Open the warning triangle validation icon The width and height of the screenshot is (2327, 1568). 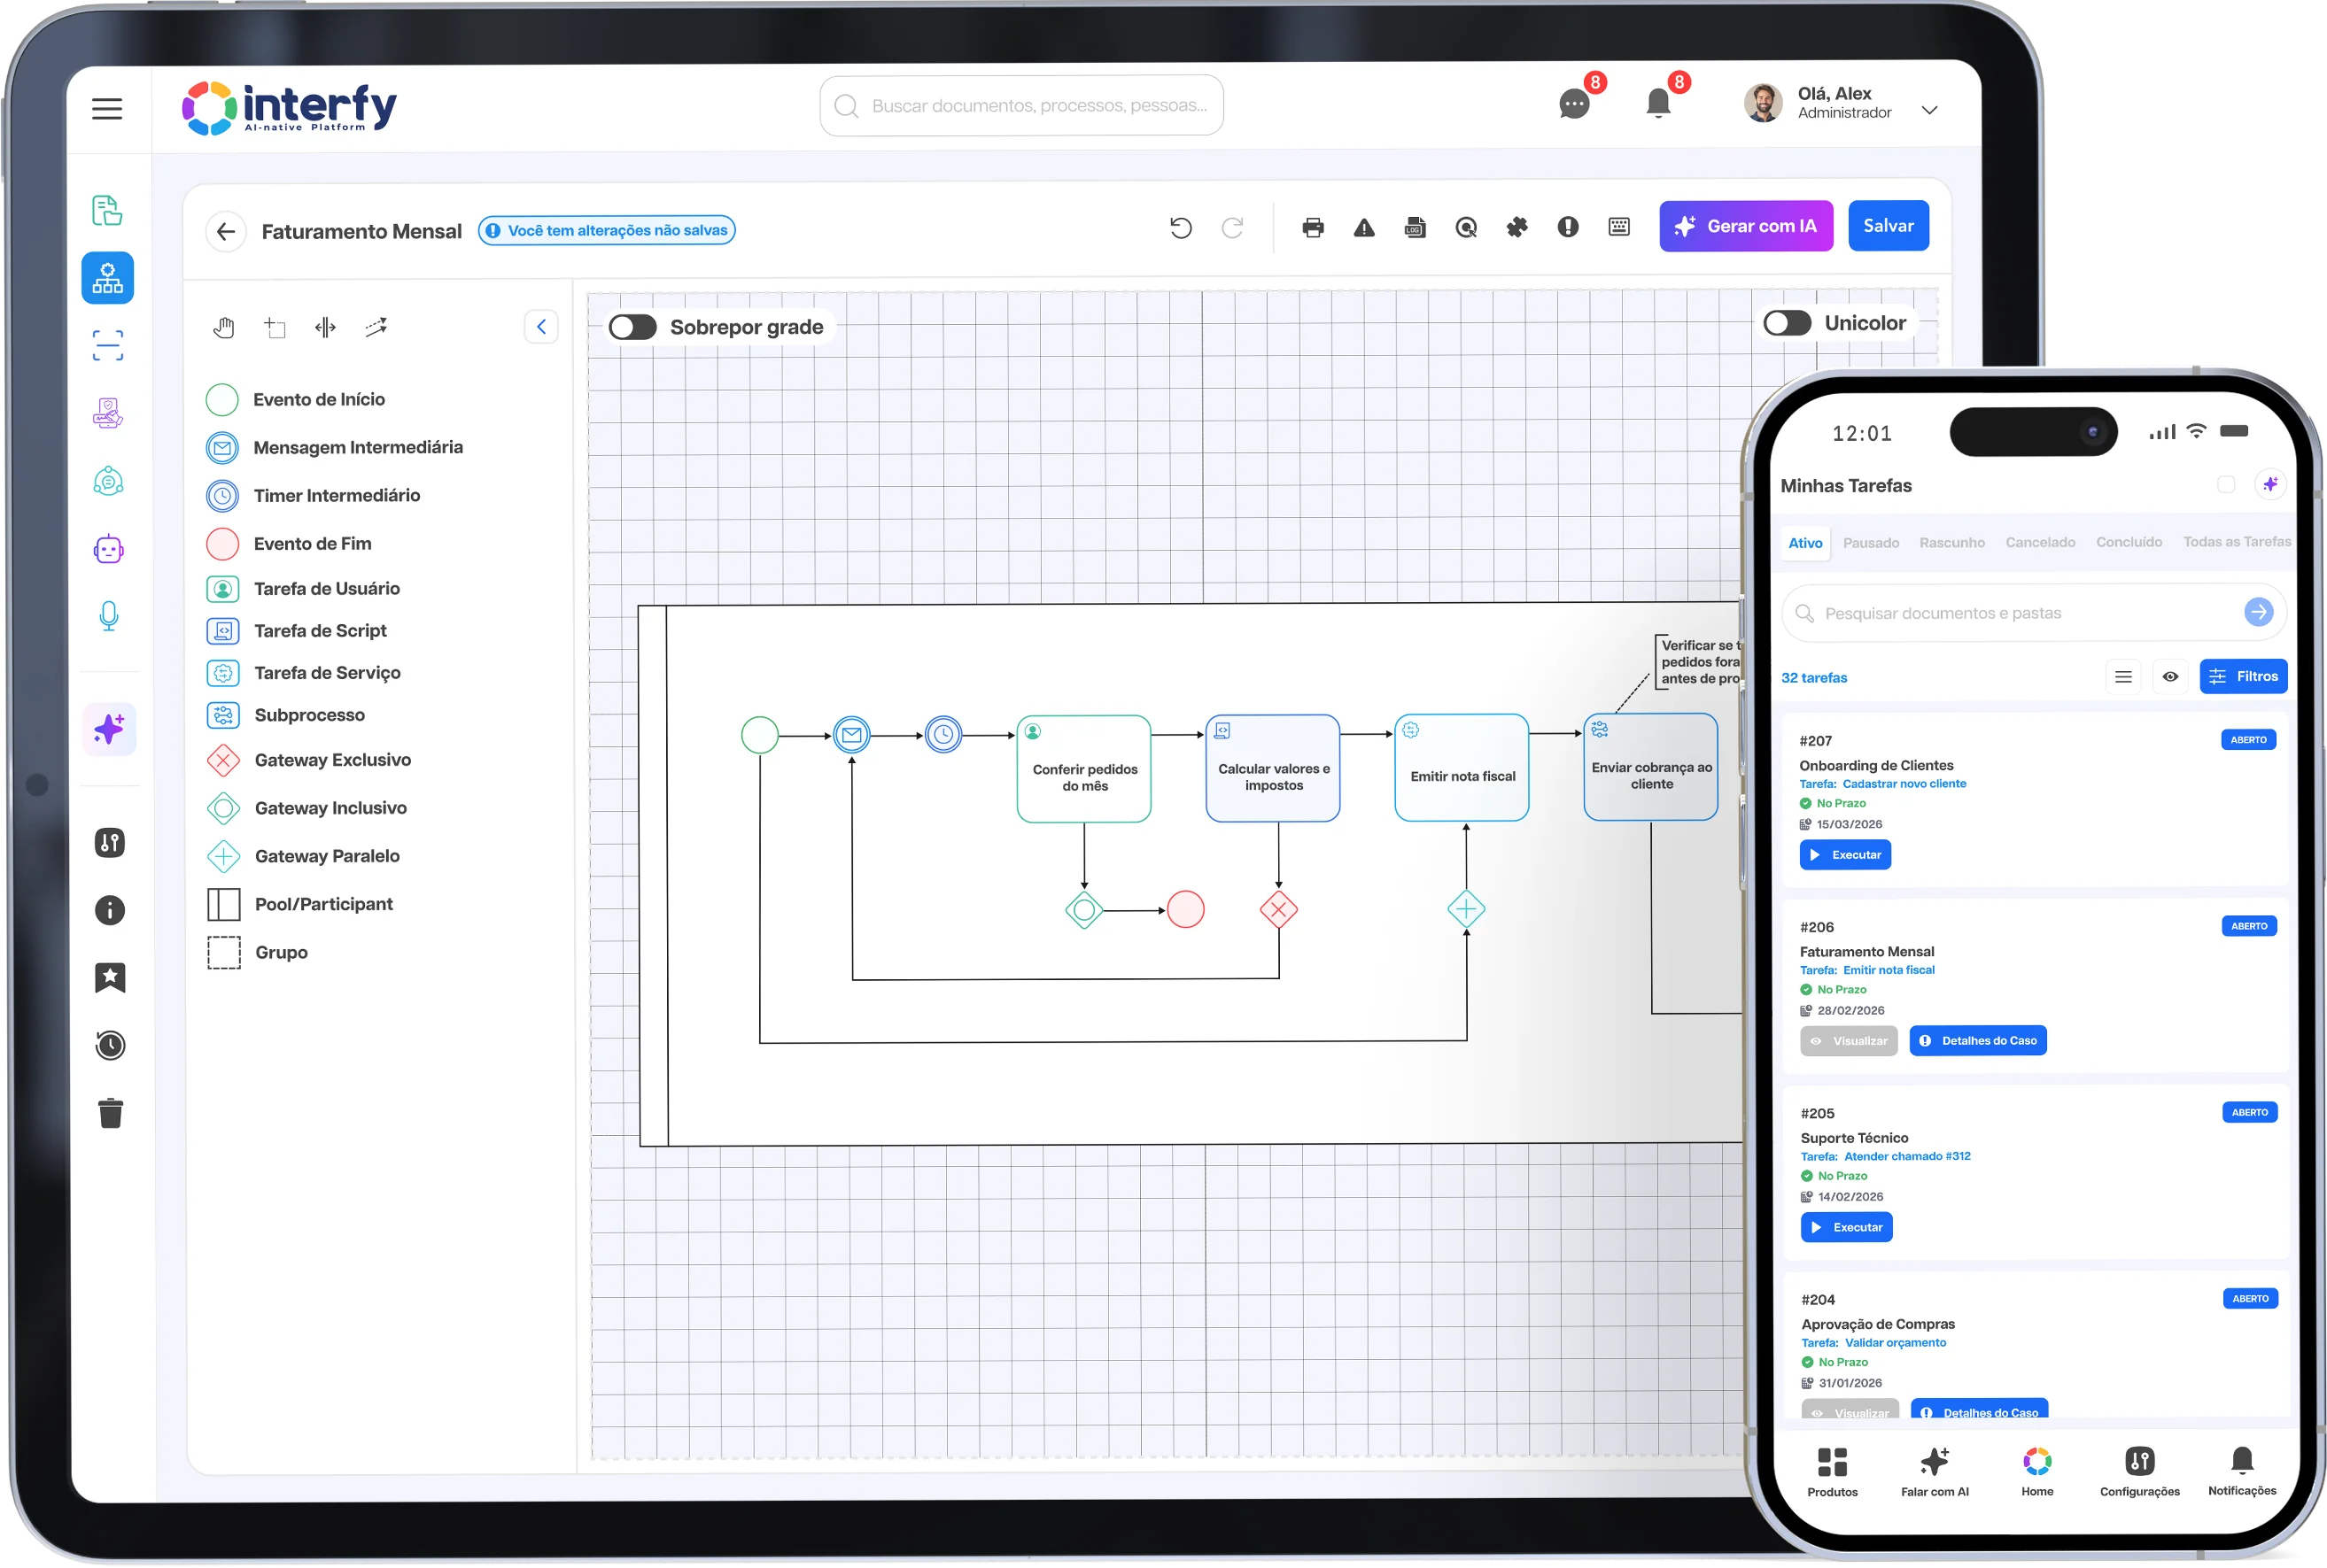point(1363,228)
